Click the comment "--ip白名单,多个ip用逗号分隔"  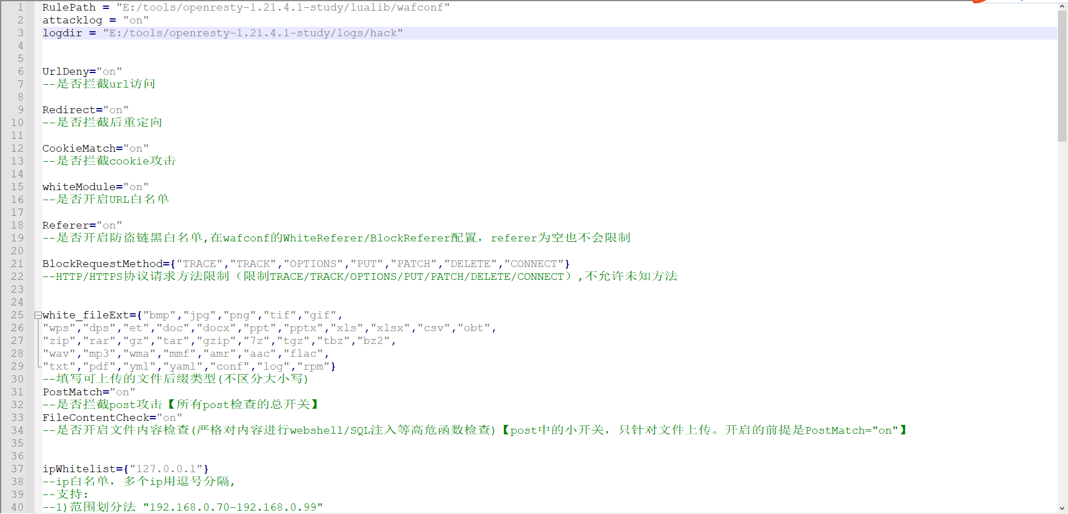[139, 482]
